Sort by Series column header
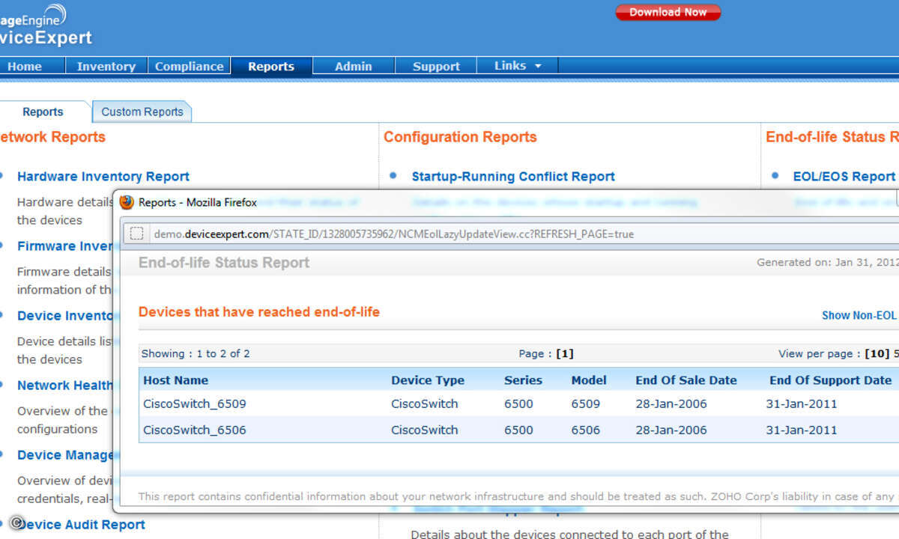899x539 pixels. (x=523, y=380)
